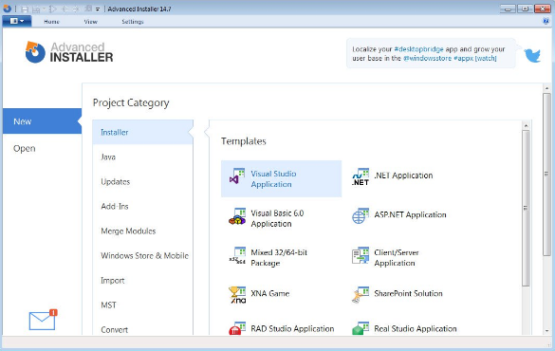Click the SharePoint Solution icon
This screenshot has width=555, height=351.
tap(361, 295)
